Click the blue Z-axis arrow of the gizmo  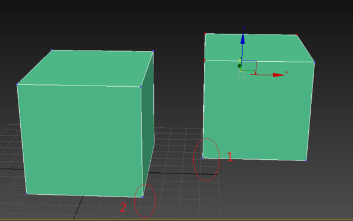click(x=243, y=39)
